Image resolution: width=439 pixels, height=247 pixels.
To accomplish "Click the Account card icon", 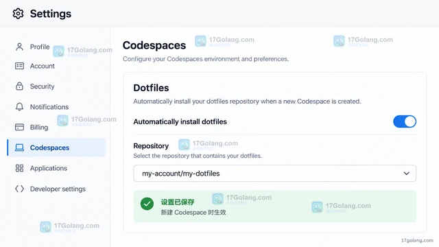I will 19,66.
